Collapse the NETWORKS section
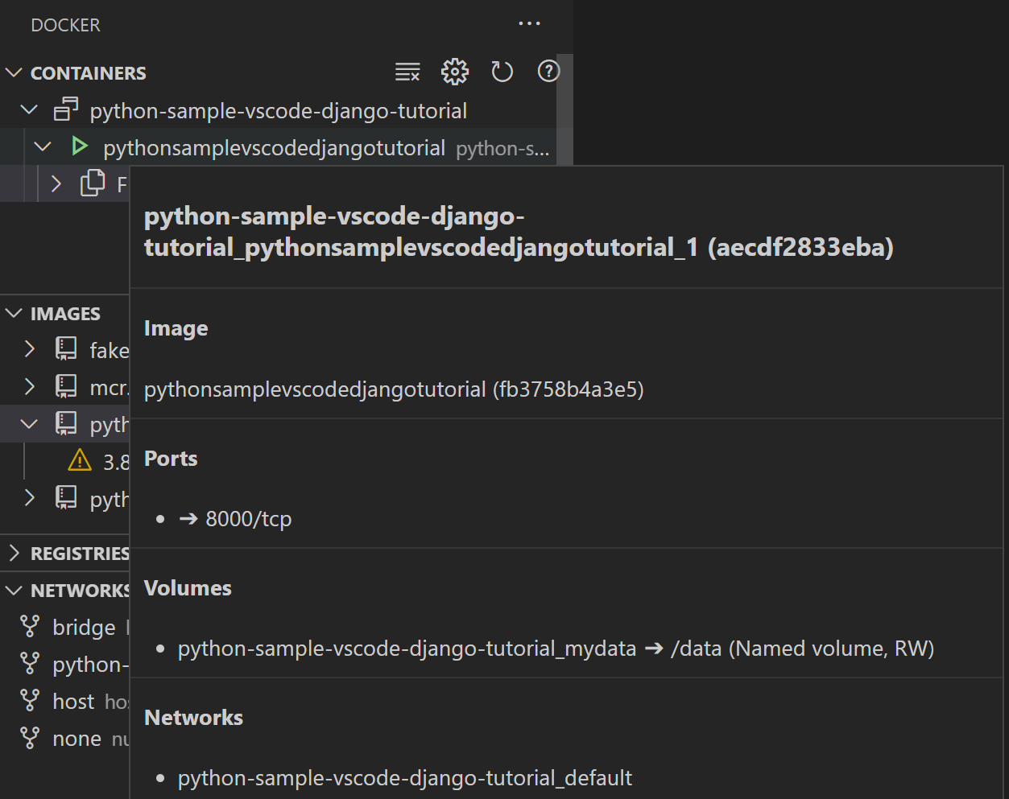Image resolution: width=1009 pixels, height=799 pixels. [14, 590]
